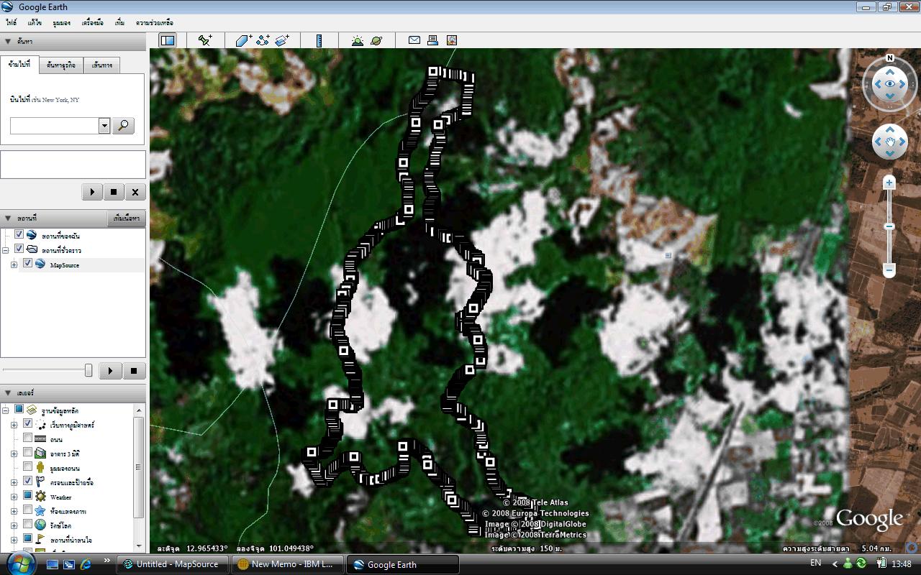Expand the MapSource tree item
This screenshot has height=575, width=921.
pos(14,264)
